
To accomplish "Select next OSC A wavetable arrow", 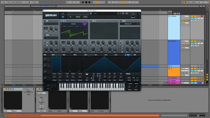I will coord(87,24).
